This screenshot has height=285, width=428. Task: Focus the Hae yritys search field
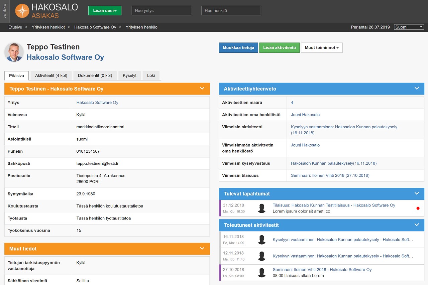(x=162, y=11)
